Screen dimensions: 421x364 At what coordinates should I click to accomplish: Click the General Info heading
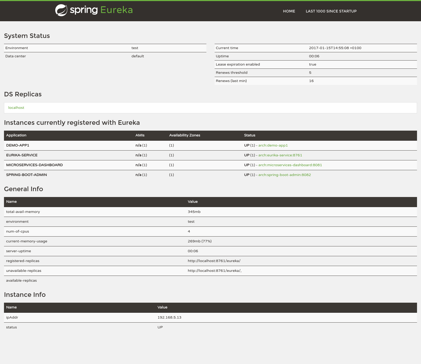(x=24, y=189)
